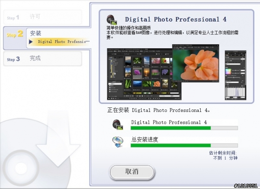Click the orange flower preview screenshot

pos(196,63)
